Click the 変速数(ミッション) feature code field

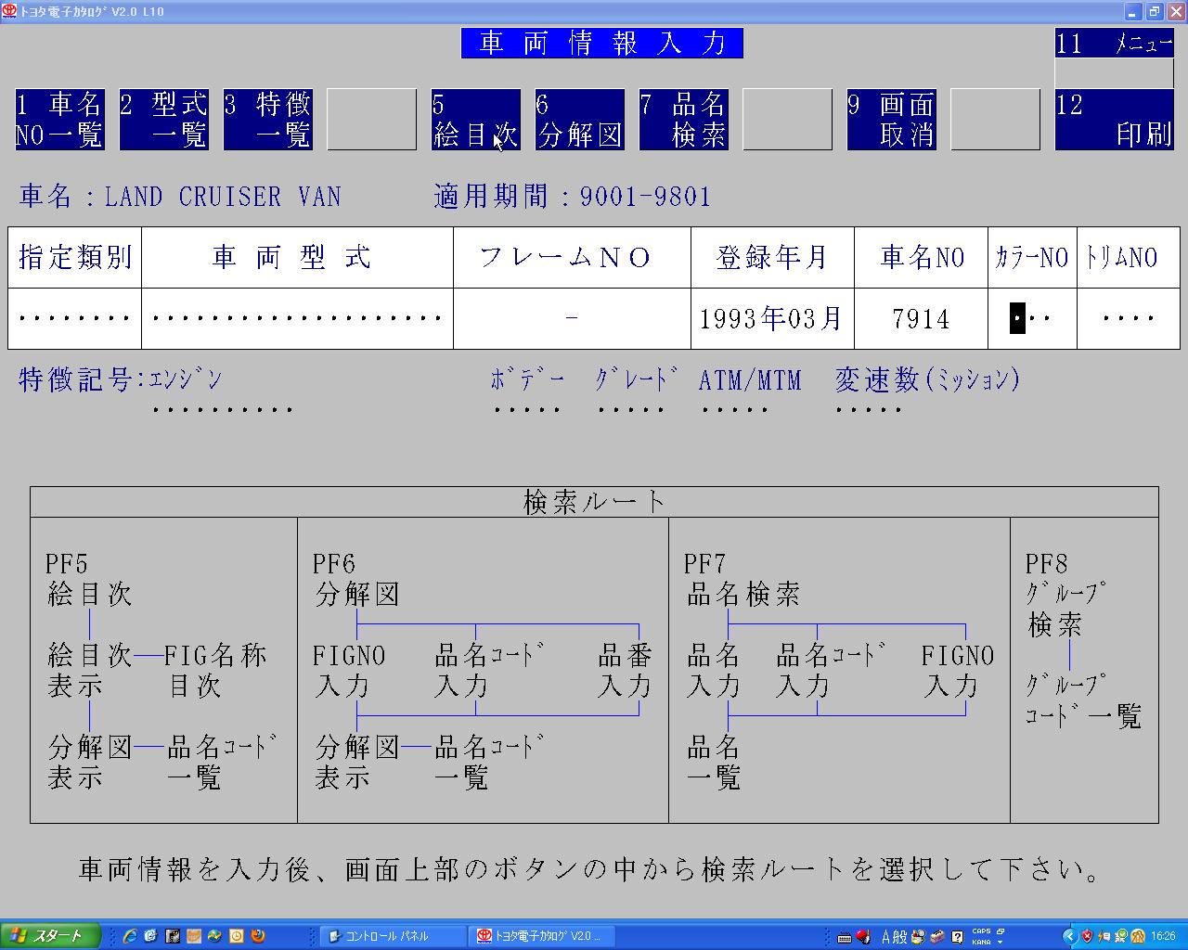[x=869, y=409]
